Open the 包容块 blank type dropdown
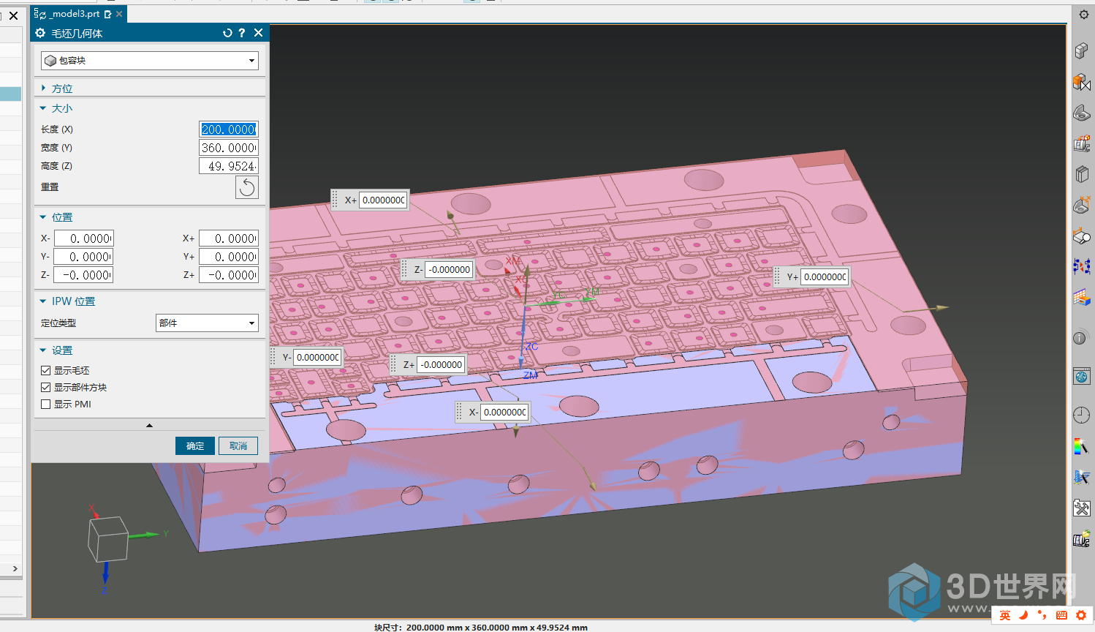This screenshot has width=1095, height=632. click(150, 61)
